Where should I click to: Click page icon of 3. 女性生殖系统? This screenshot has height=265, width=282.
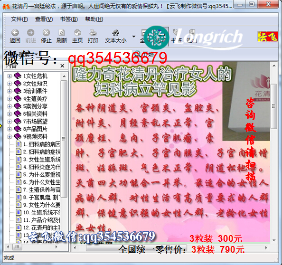tap(19, 159)
